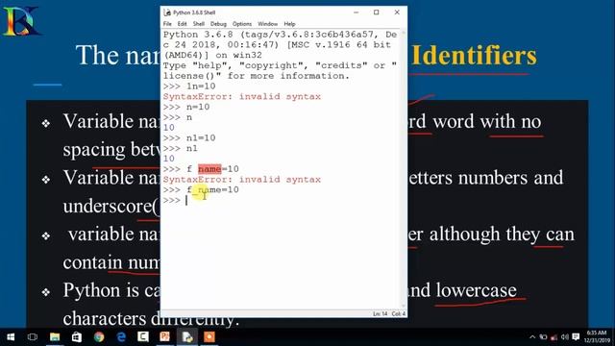Click the Python Shell title bar icon
The image size is (615, 346).
click(167, 12)
